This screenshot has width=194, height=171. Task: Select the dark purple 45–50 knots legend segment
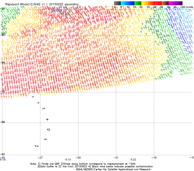[x=179, y=3]
